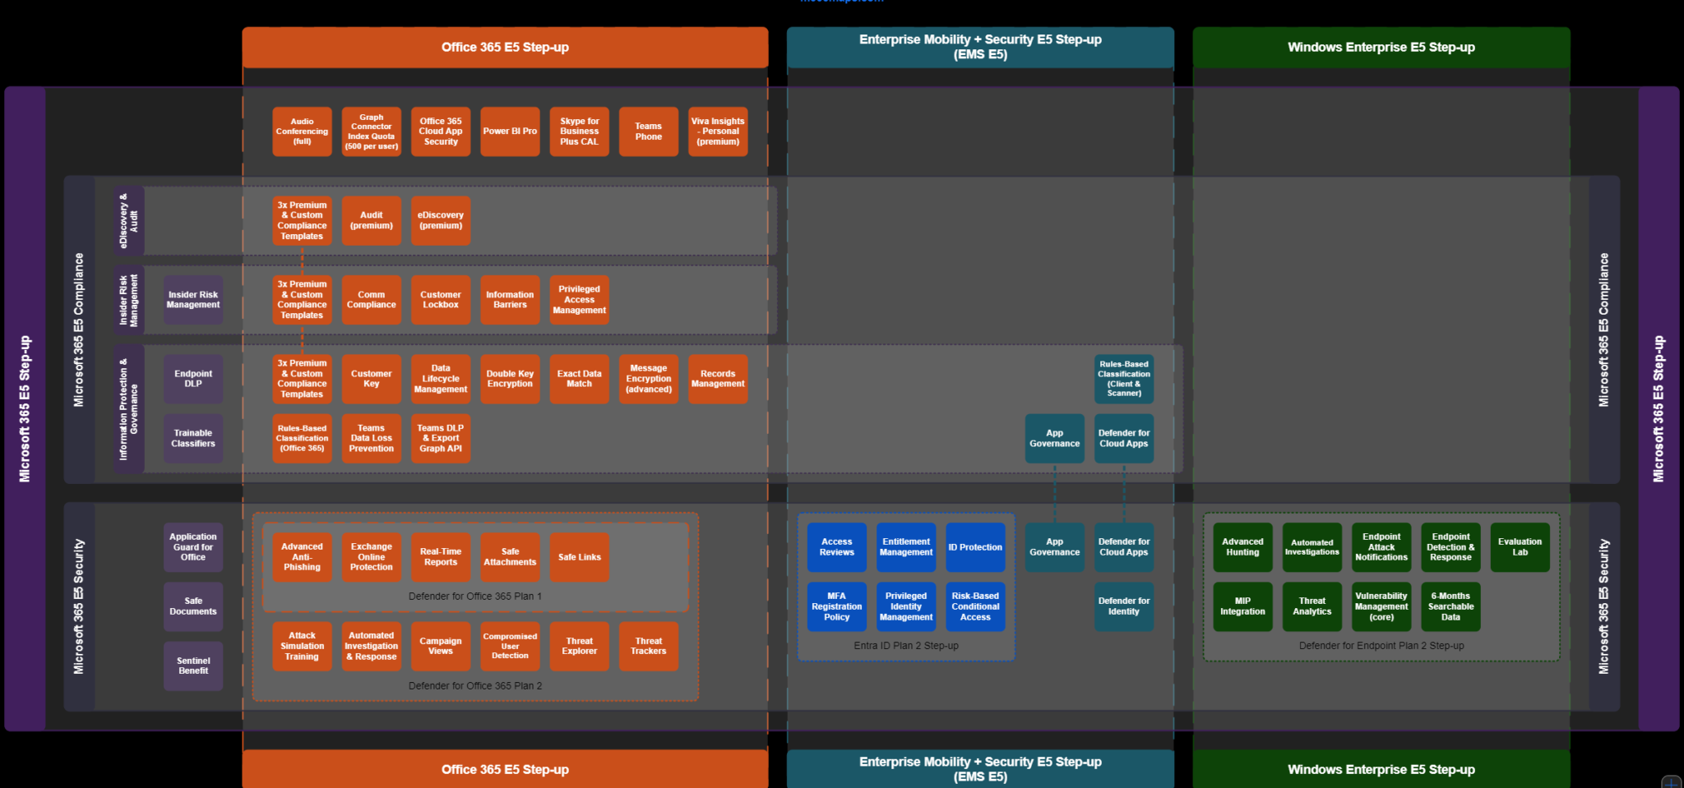
Task: Click the Audio Conferencing (full) tile
Action: (302, 131)
